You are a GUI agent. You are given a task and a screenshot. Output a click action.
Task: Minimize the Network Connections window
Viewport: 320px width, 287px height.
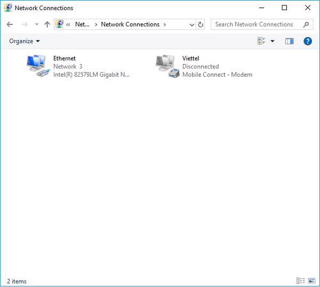pos(261,8)
